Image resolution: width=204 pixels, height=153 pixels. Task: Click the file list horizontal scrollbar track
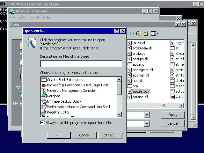tap(153, 105)
